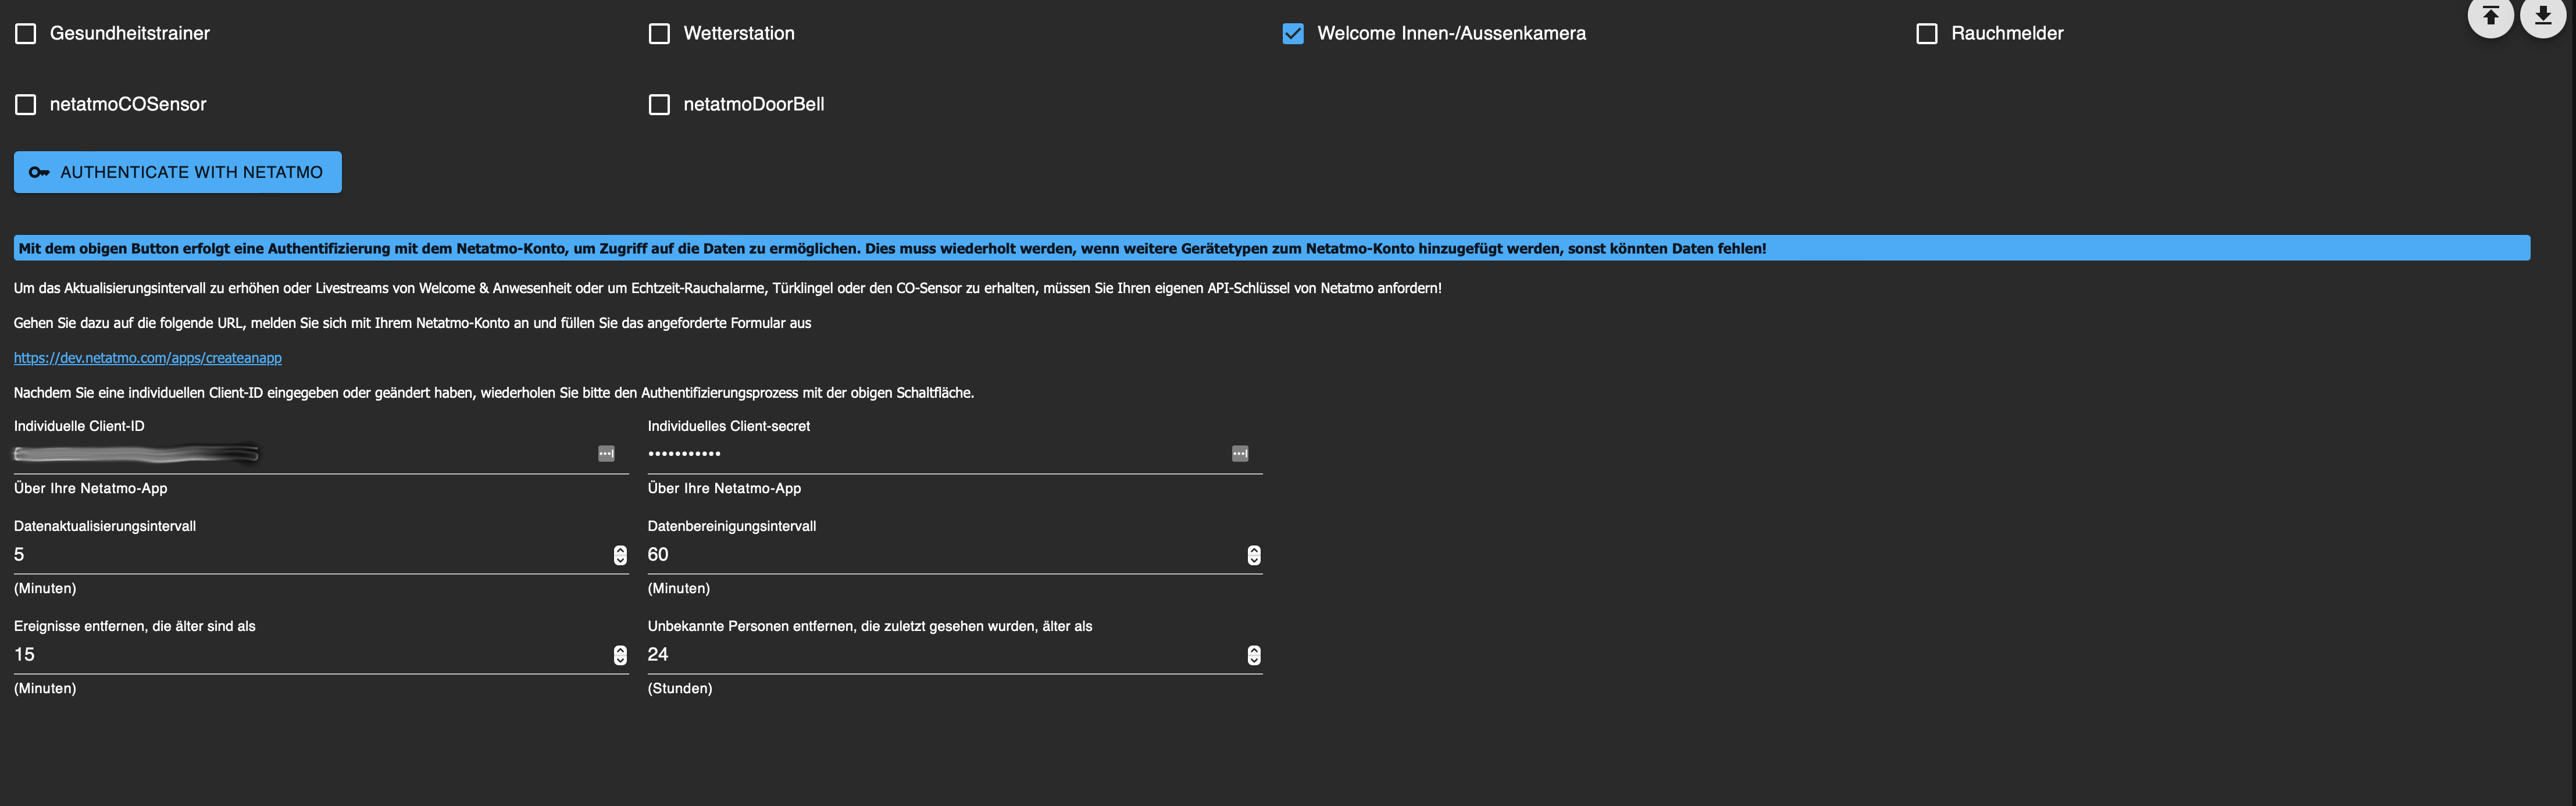The width and height of the screenshot is (2576, 806).
Task: Click the Datenaktualisierungsintervall stepper arrows
Action: (x=620, y=555)
